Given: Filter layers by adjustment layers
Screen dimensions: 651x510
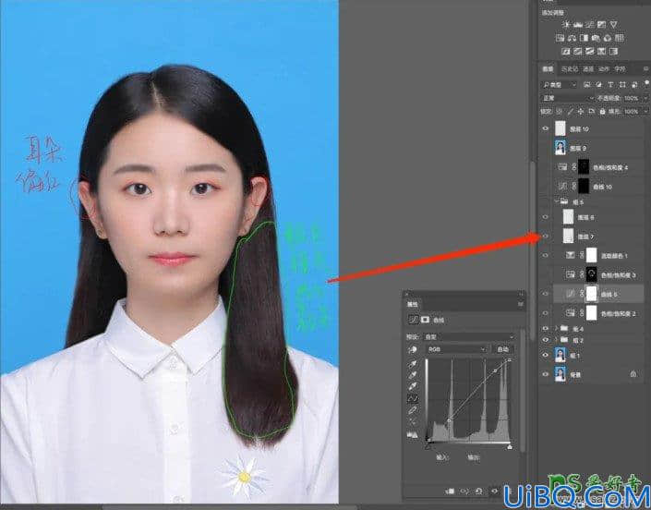Looking at the screenshot, I should [598, 85].
